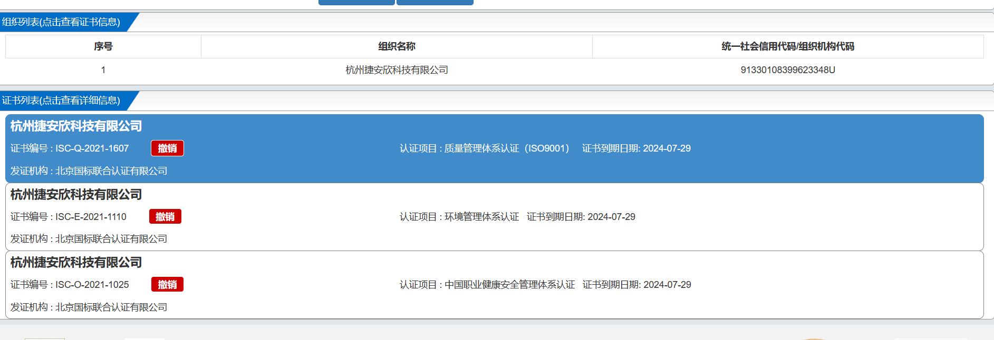994x340 pixels.
Task: Open 杭州捷安欣科技有限公司 in the organization table row
Action: 397,70
